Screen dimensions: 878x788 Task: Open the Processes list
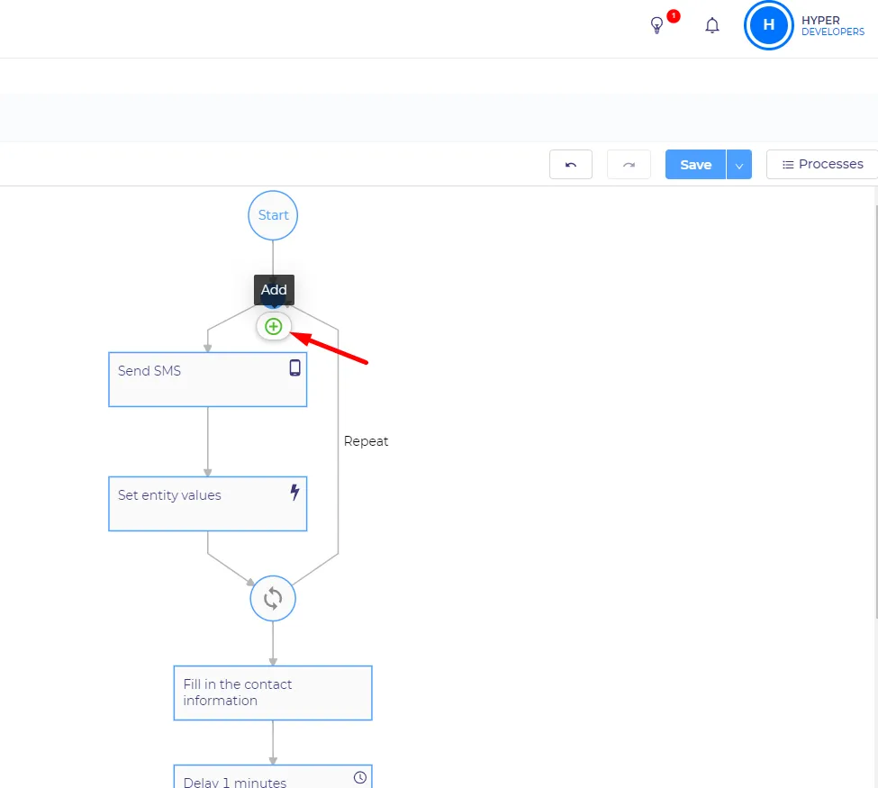[x=822, y=165]
